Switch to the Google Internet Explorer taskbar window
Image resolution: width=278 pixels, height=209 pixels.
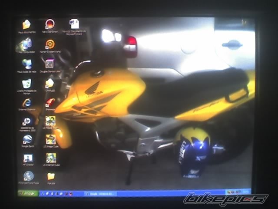pyautogui.click(x=100, y=194)
